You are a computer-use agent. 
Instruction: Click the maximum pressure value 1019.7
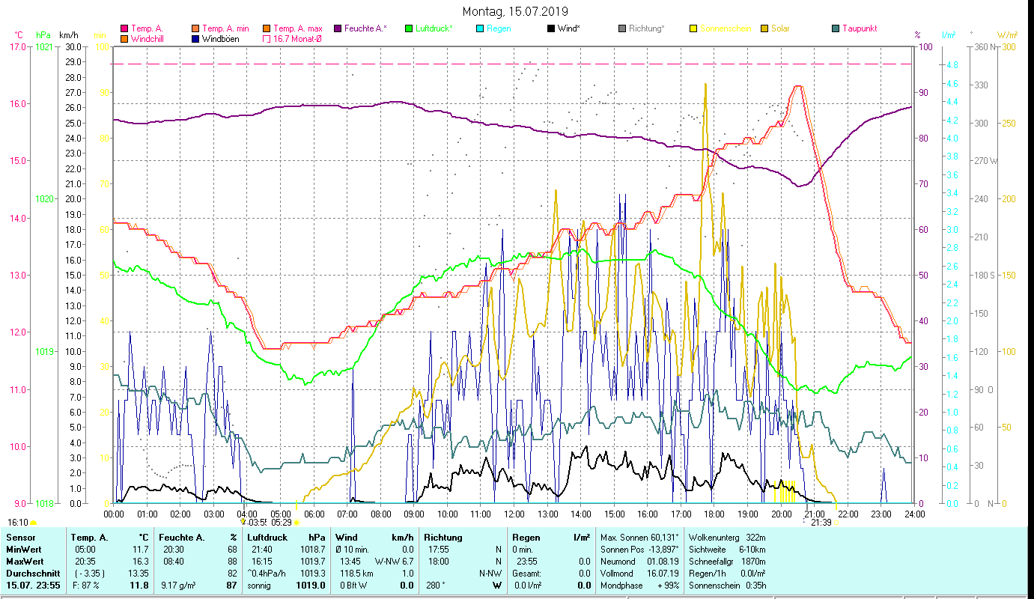coord(312,561)
